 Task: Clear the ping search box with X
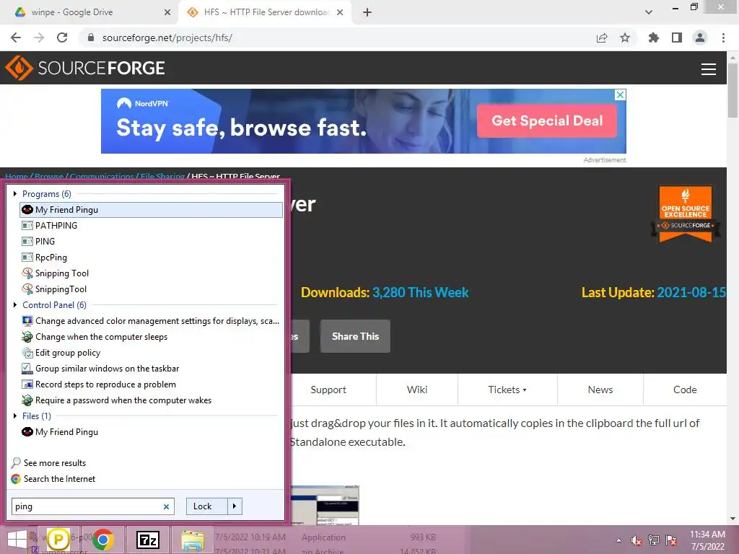pyautogui.click(x=167, y=507)
